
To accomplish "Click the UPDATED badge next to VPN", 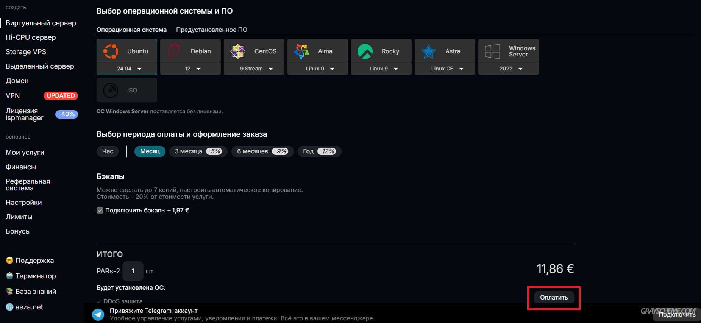I will click(x=61, y=96).
